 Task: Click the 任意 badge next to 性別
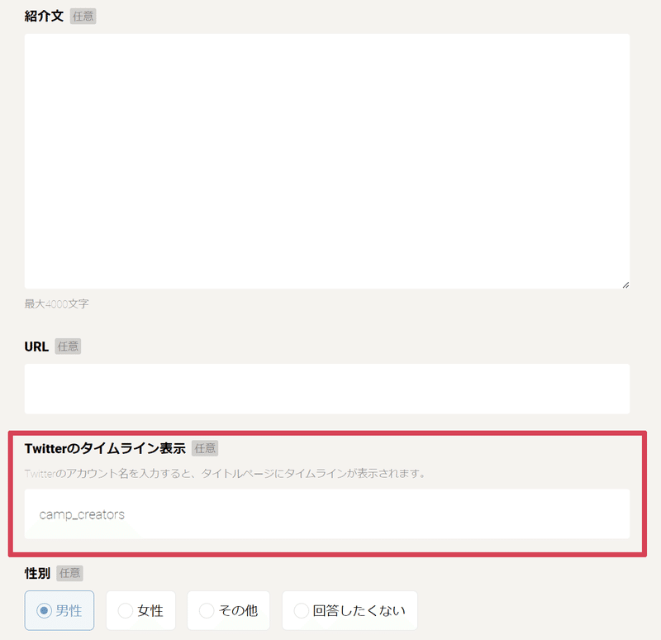pos(69,573)
